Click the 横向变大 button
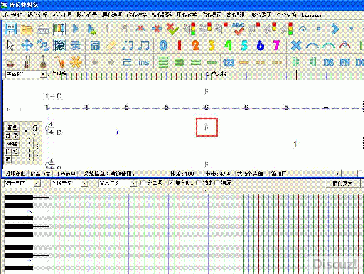Viewport: 364px width, 274px height. click(x=343, y=183)
